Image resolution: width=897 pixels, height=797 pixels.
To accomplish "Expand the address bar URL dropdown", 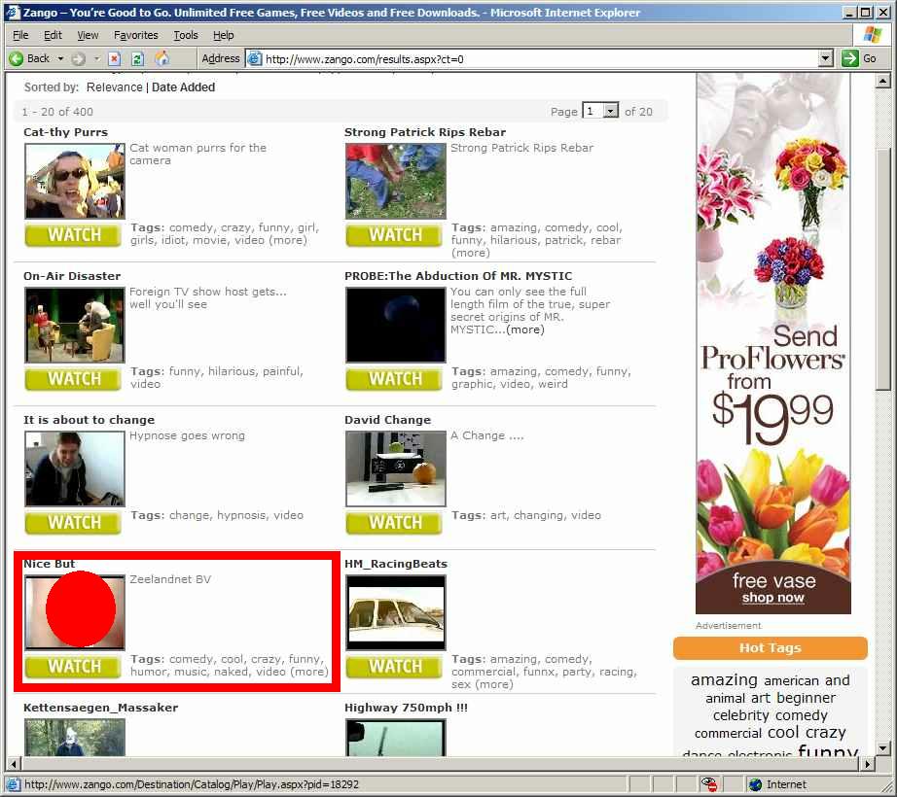I will click(x=825, y=58).
